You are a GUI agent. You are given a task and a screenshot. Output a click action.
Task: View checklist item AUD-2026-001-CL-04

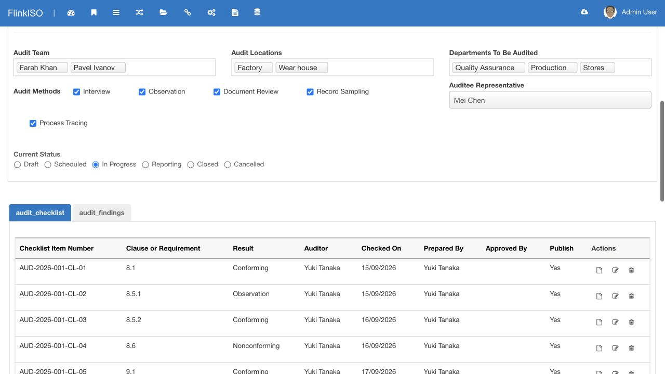coord(599,348)
